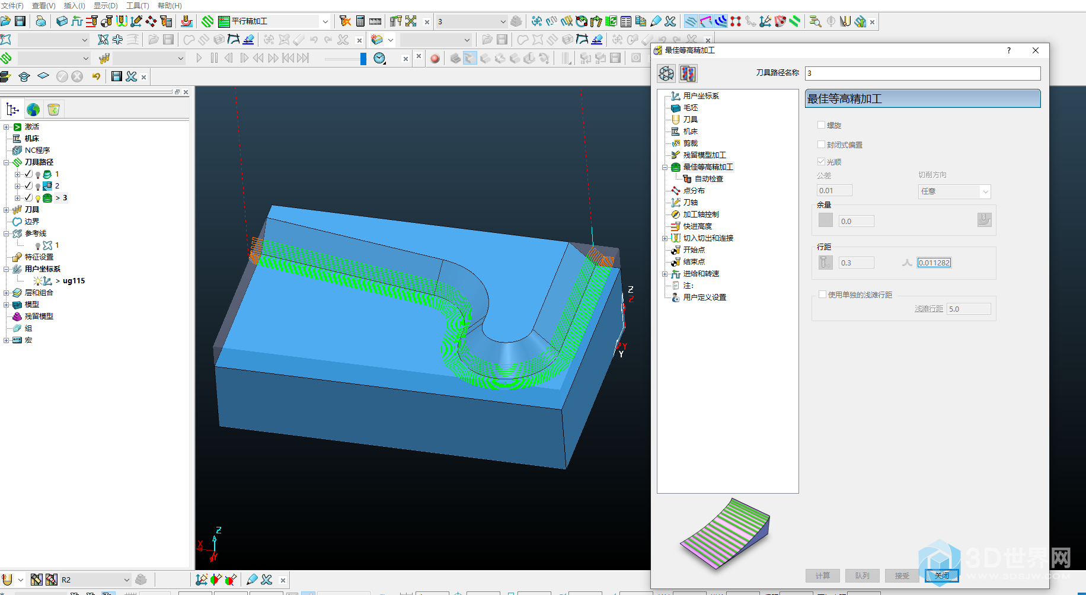This screenshot has width=1086, height=595.
Task: Click the 关闭 button
Action: pos(941,575)
